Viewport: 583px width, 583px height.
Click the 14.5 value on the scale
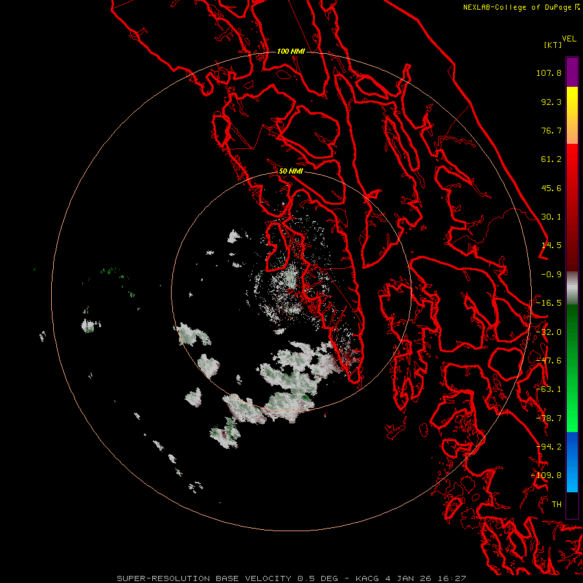coord(551,246)
